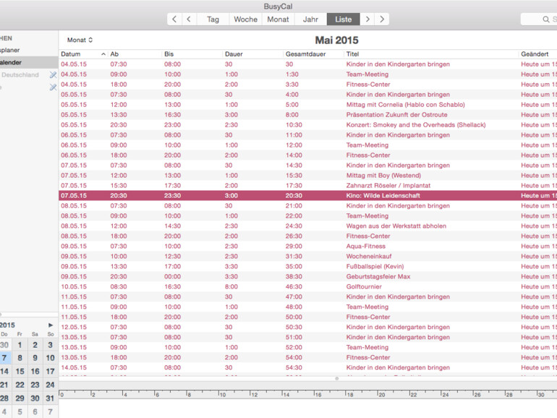
Task: Click the back arrow beside Tag
Action: (x=189, y=20)
